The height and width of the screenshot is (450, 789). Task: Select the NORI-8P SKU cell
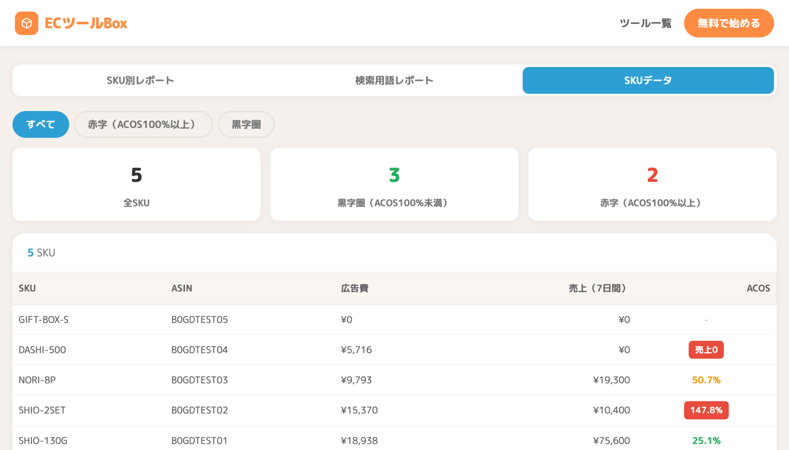coord(37,380)
